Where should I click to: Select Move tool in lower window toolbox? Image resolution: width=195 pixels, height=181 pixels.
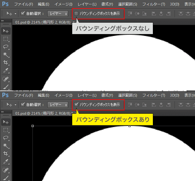point(6,122)
